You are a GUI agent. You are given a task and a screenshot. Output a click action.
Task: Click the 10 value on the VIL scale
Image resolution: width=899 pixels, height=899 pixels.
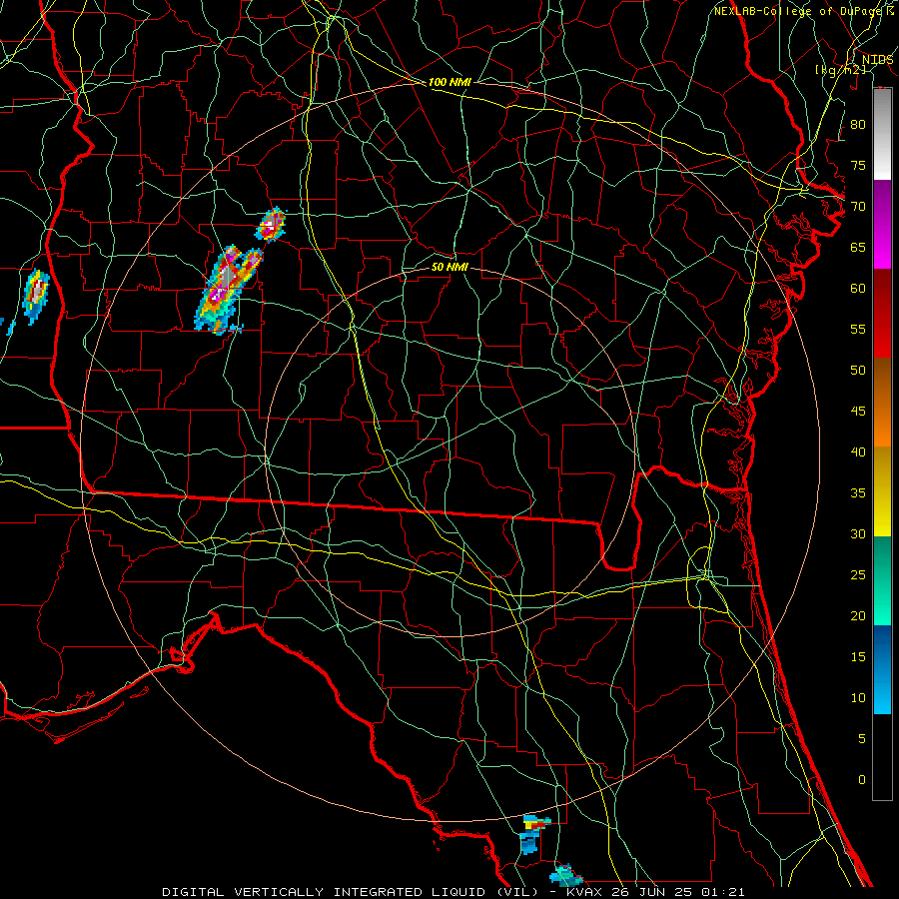pos(858,698)
